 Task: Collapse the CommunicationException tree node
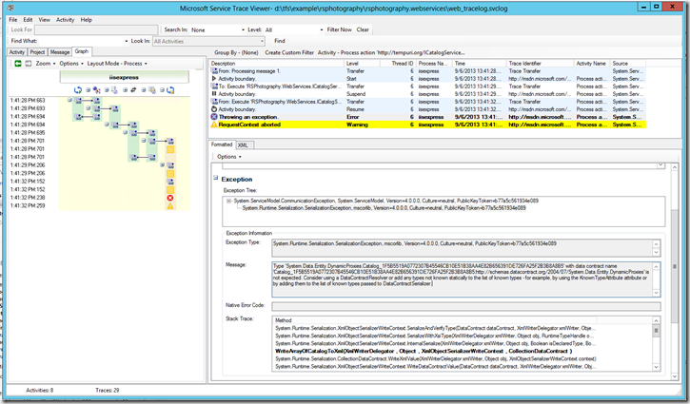227,201
